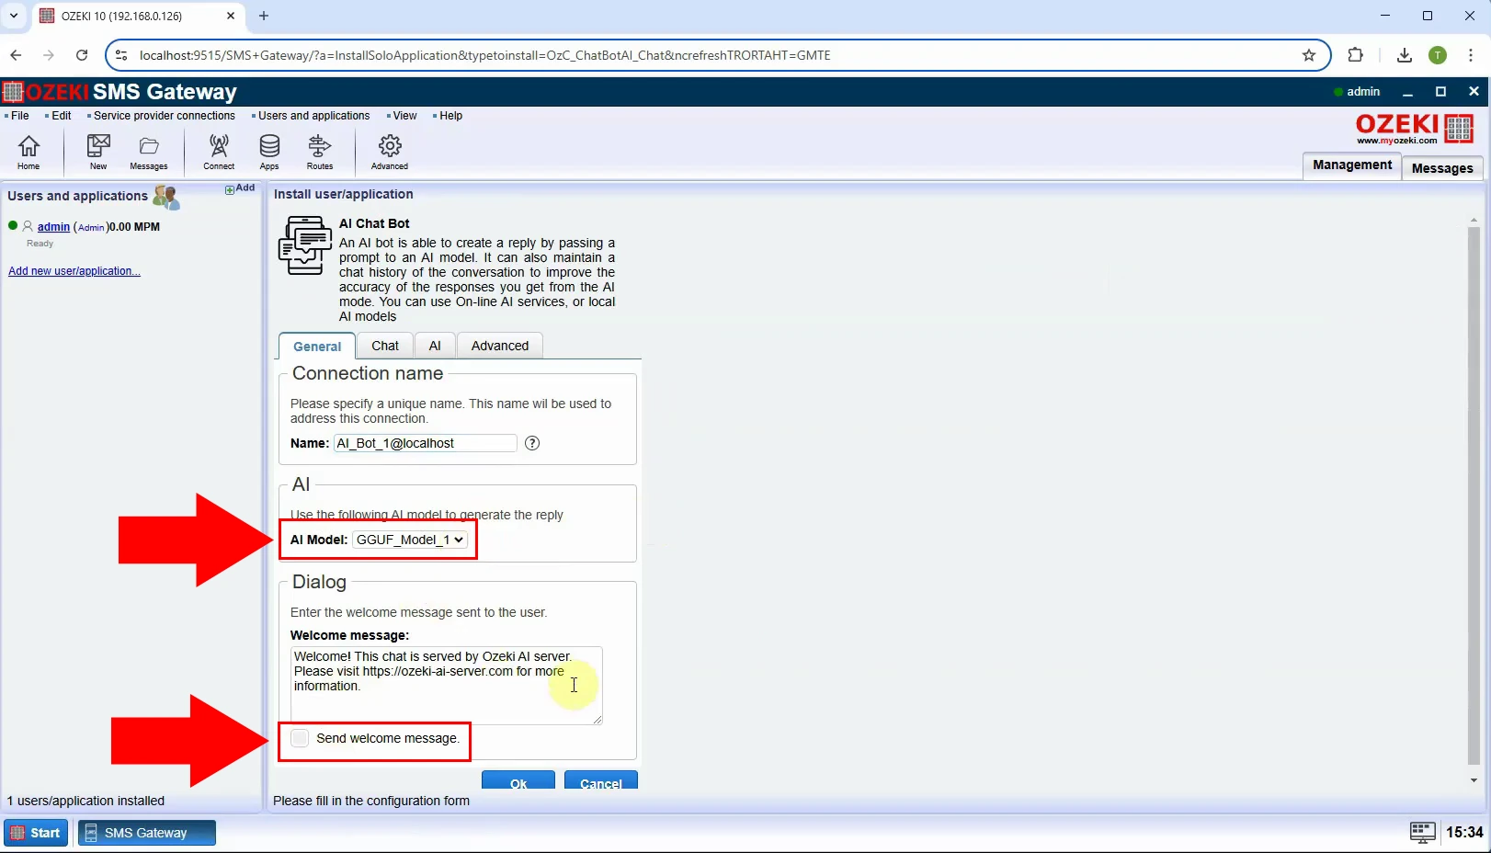Click the SMS Gateway taskbar button
The width and height of the screenshot is (1491, 853).
click(147, 833)
